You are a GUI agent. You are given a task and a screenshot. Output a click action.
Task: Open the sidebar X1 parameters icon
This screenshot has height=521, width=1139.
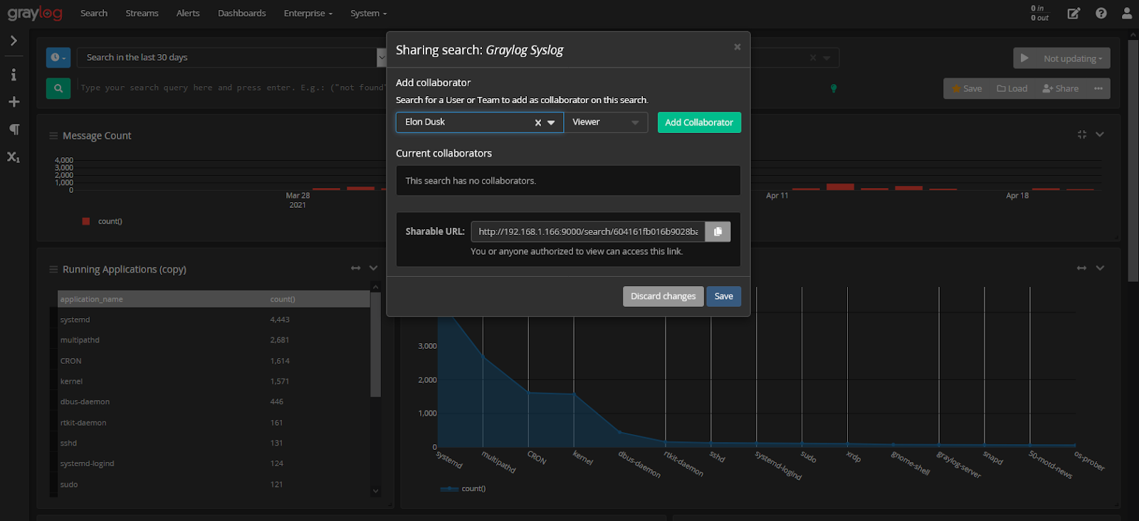14,157
